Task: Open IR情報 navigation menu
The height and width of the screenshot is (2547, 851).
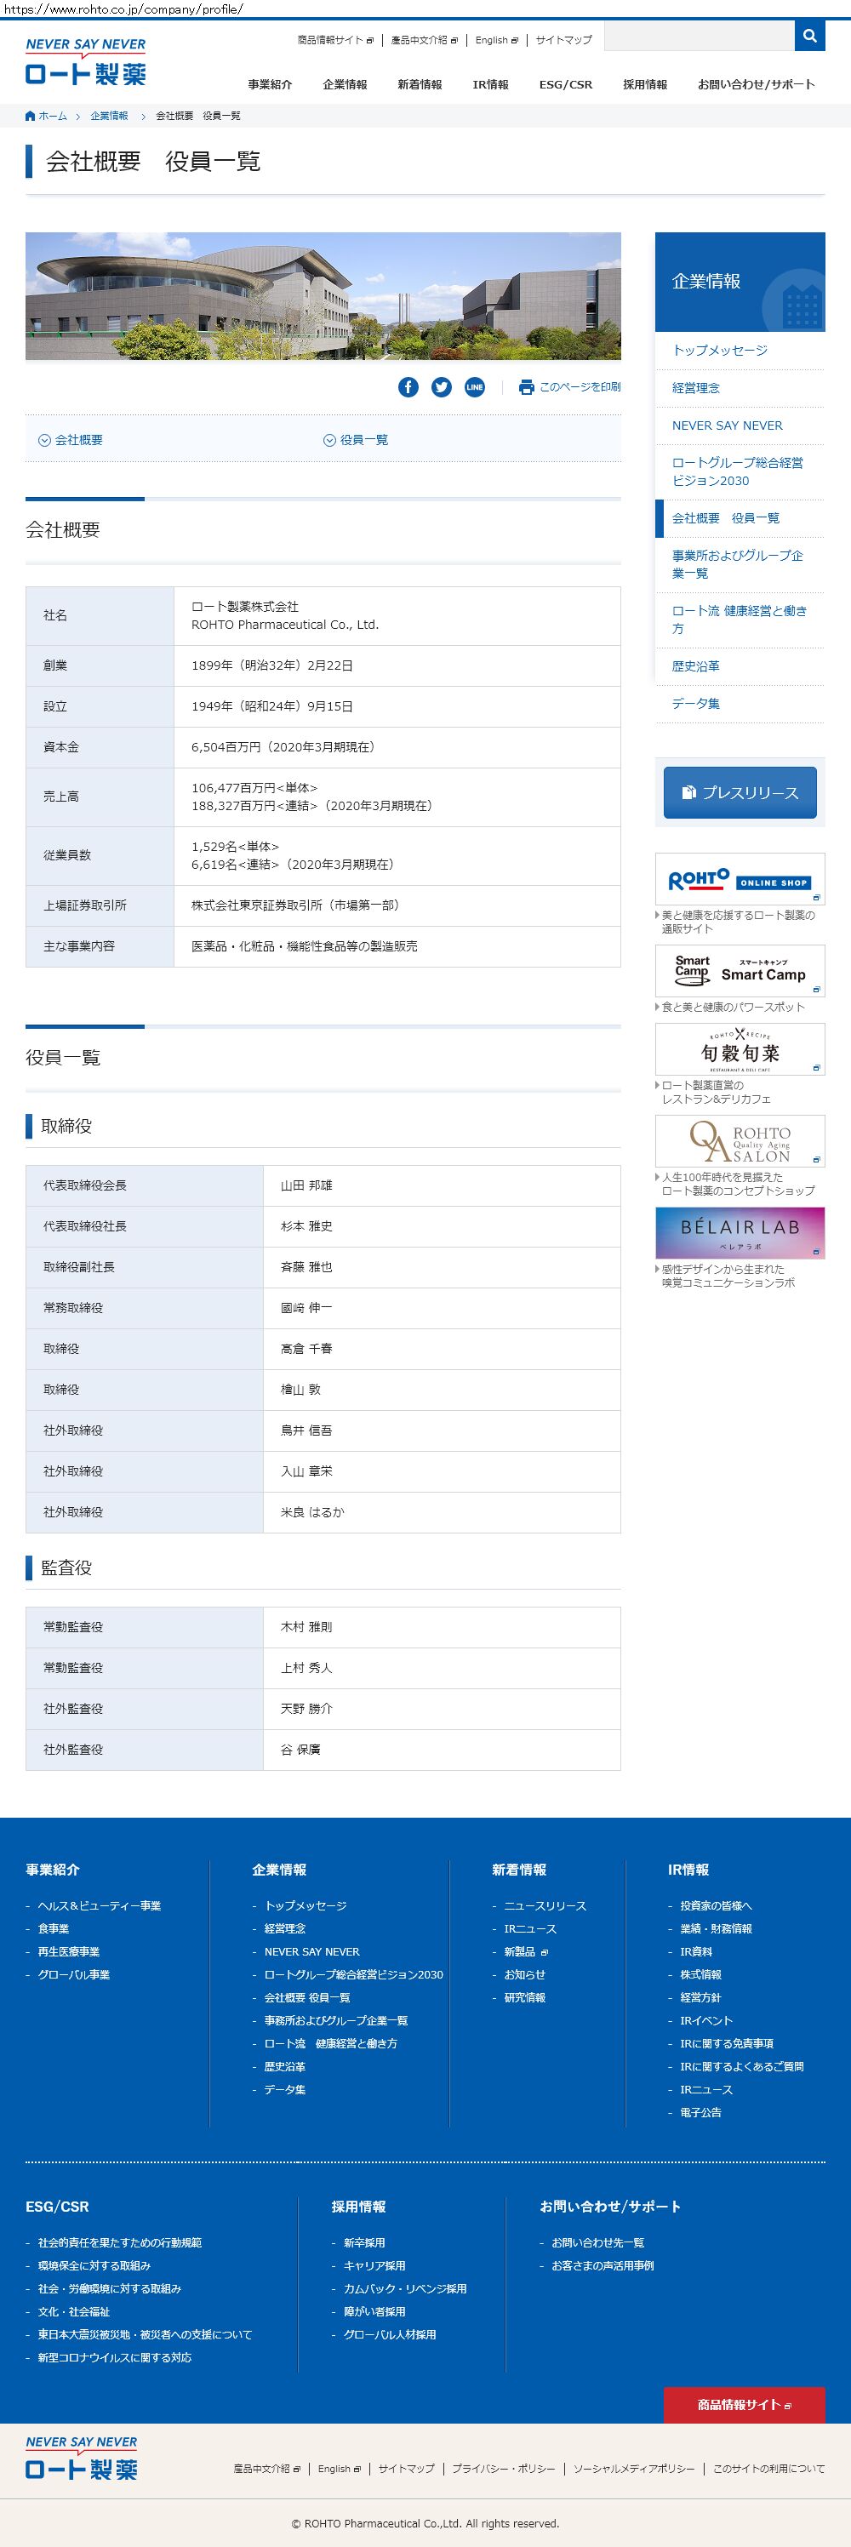Action: [x=490, y=84]
